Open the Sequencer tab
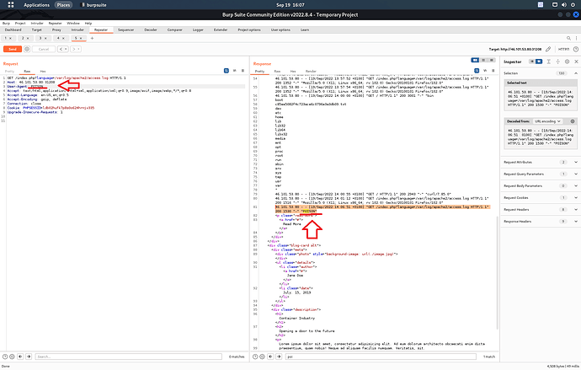Viewport: 581px width, 370px height. pyautogui.click(x=126, y=29)
